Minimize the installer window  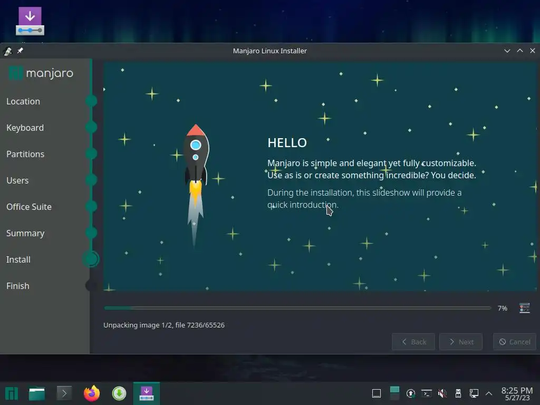click(x=507, y=51)
